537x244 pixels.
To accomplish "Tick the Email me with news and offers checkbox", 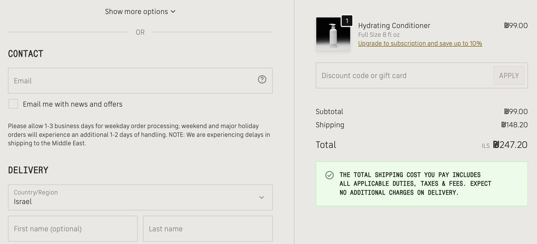I will point(13,104).
